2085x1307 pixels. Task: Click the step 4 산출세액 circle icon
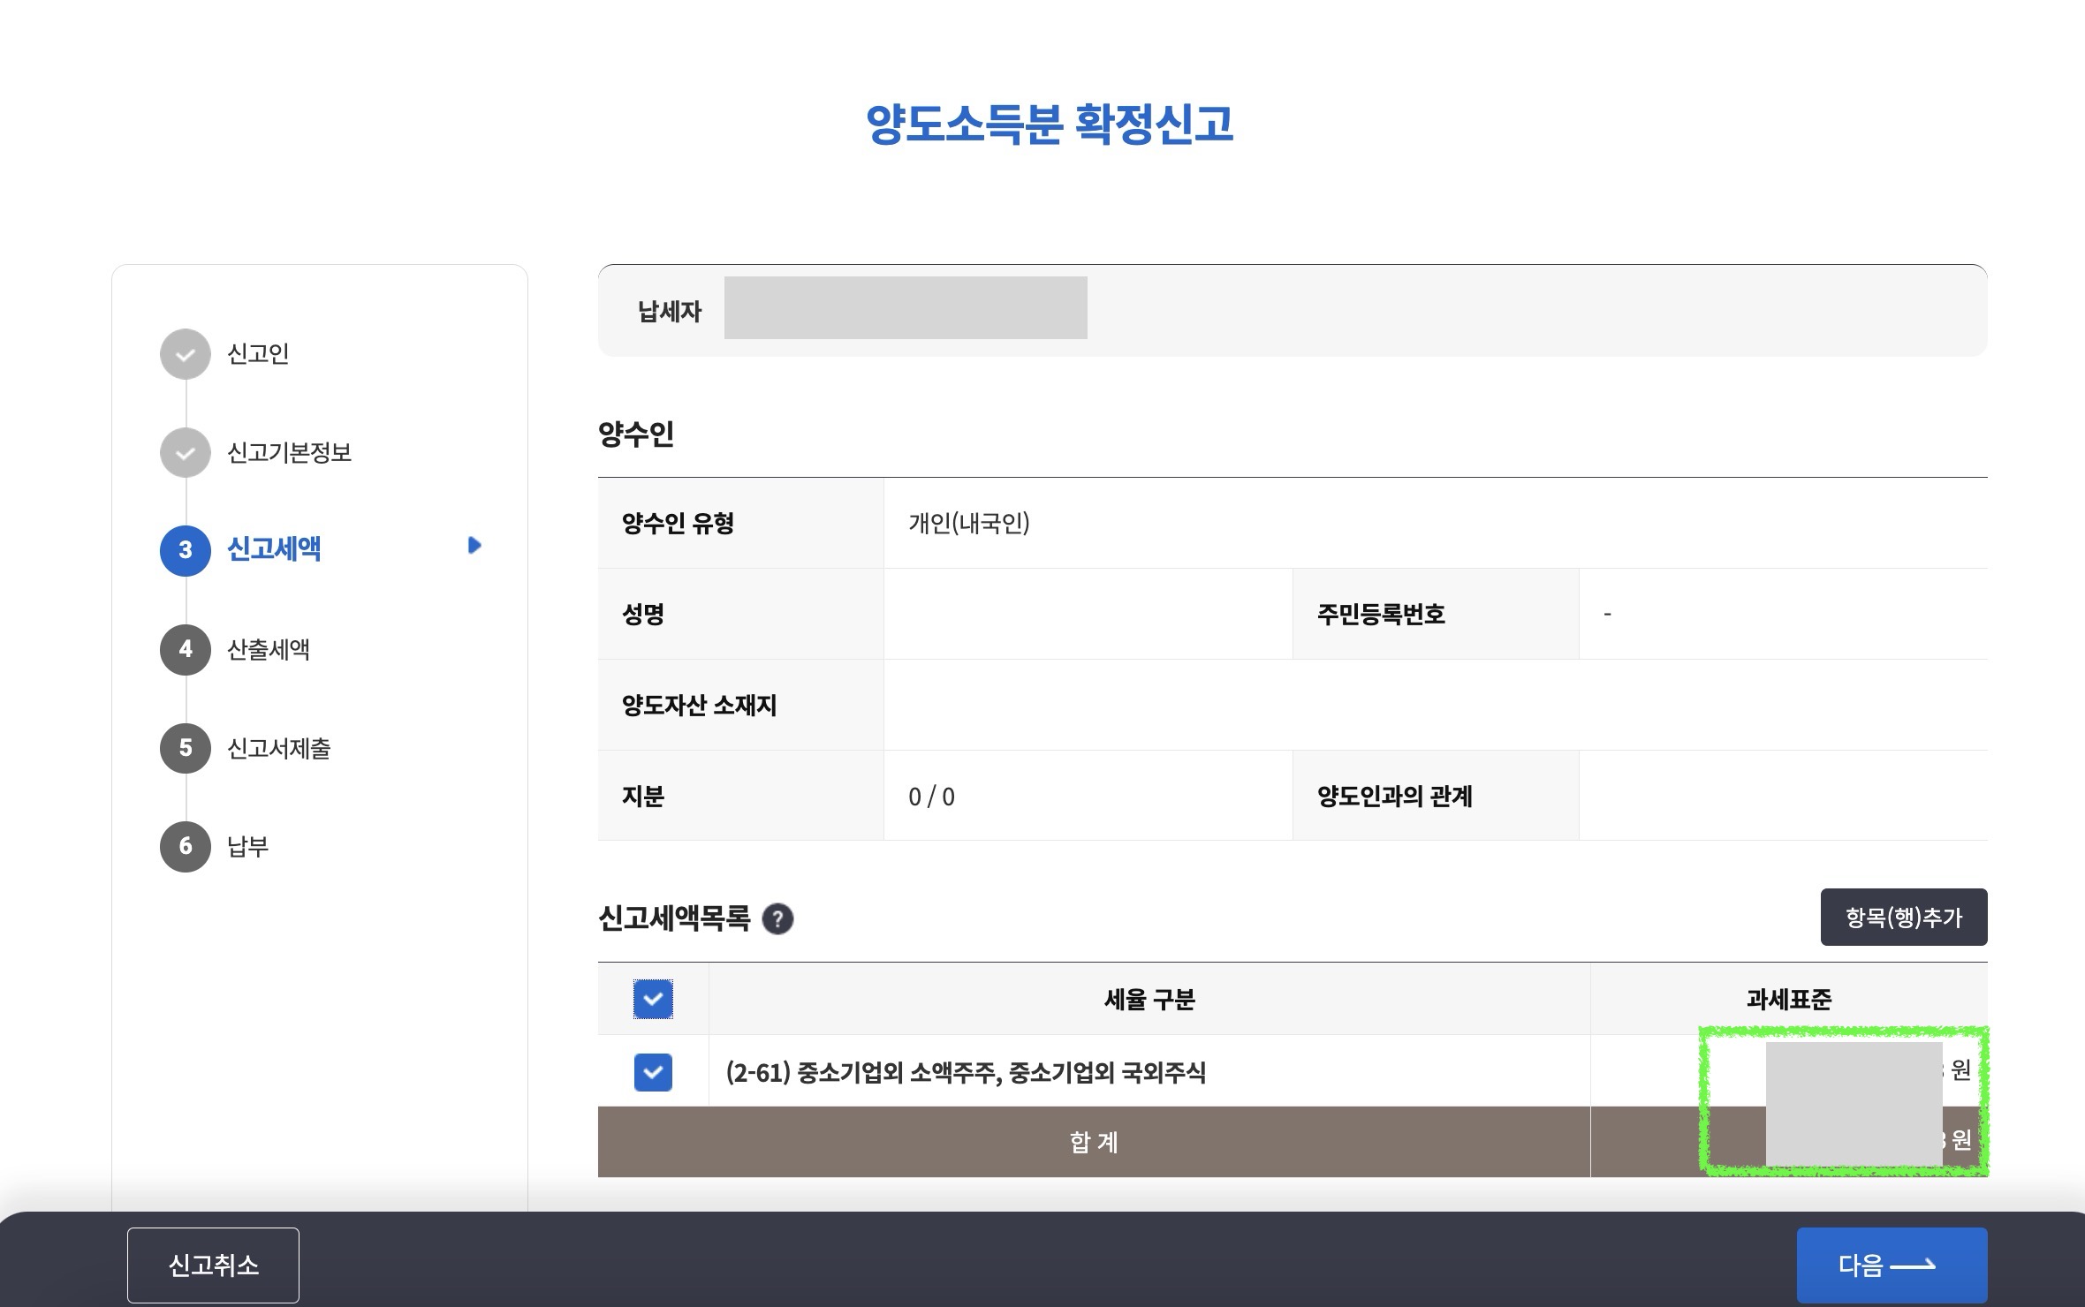pos(186,650)
